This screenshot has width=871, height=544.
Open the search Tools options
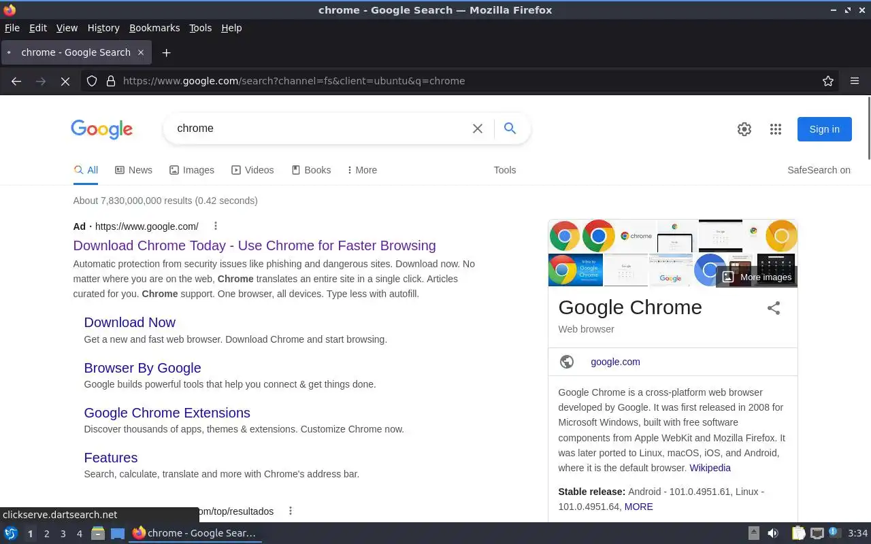click(x=505, y=170)
